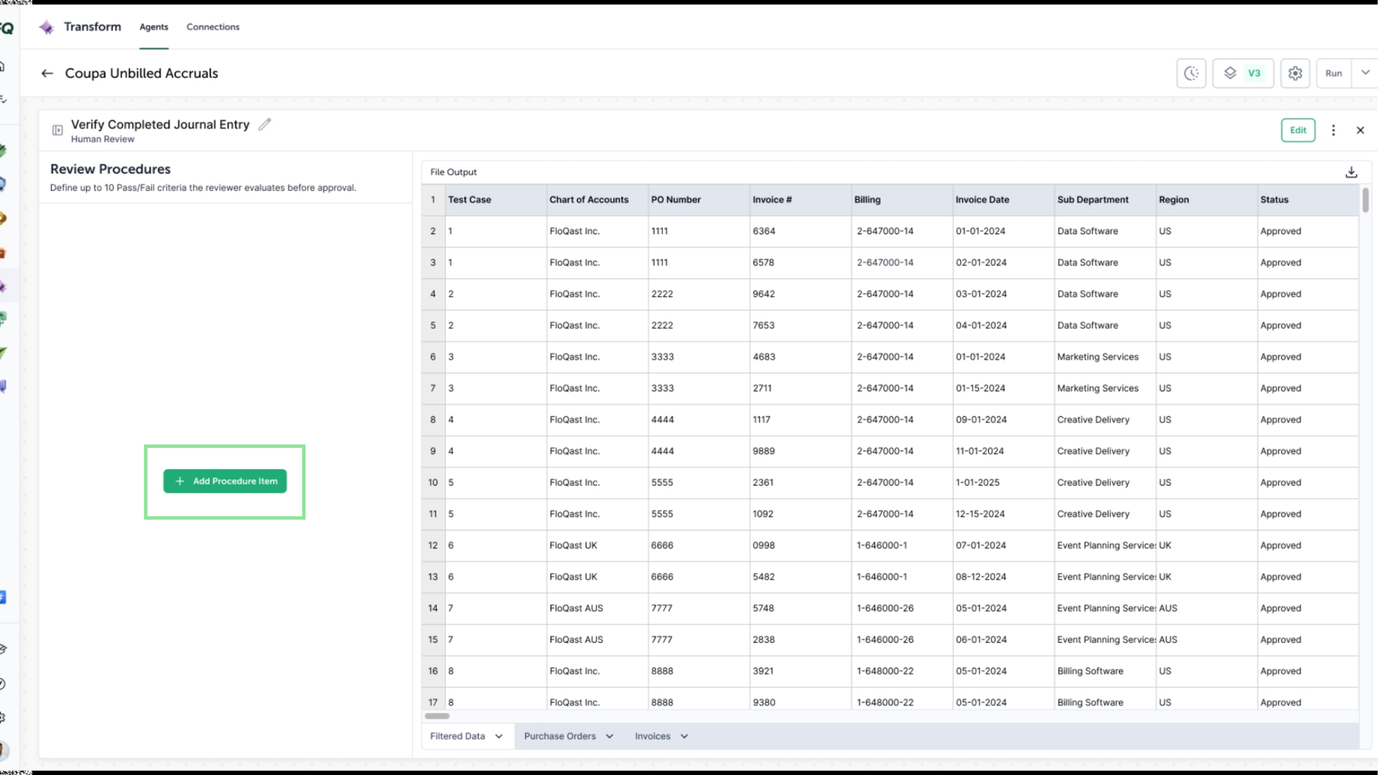
Task: Expand the Run button dropdown arrow
Action: pos(1365,73)
